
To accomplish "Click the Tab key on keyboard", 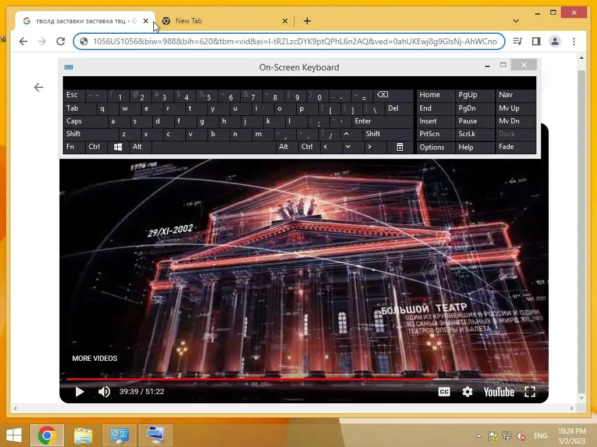I will point(79,109).
